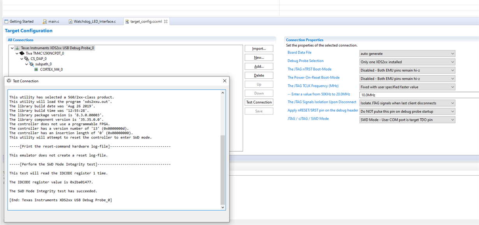Open the Apply nRESET/SRST pin dropdown
Viewport: 479px width, 225px height.
407,111
